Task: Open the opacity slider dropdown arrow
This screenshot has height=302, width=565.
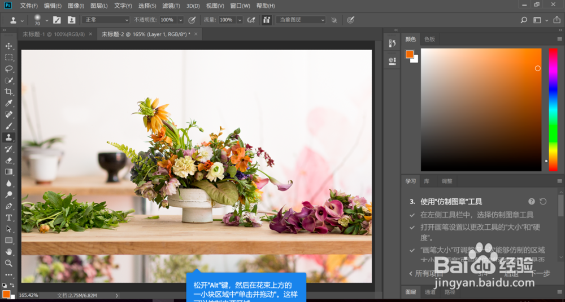Action: tap(181, 20)
